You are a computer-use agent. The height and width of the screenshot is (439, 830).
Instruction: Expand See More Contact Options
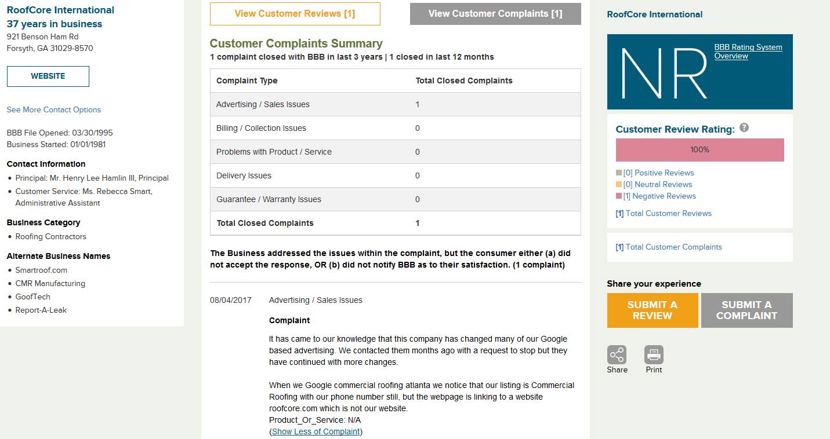(53, 109)
